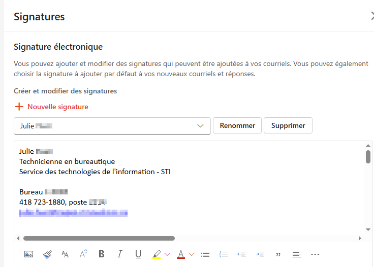
Task: Click the Renommer button
Action: pyautogui.click(x=237, y=125)
